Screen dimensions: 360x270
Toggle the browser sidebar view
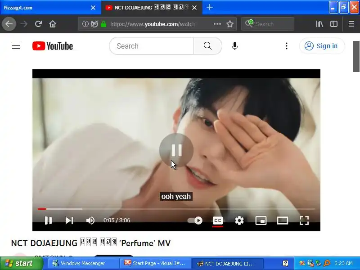(x=333, y=24)
